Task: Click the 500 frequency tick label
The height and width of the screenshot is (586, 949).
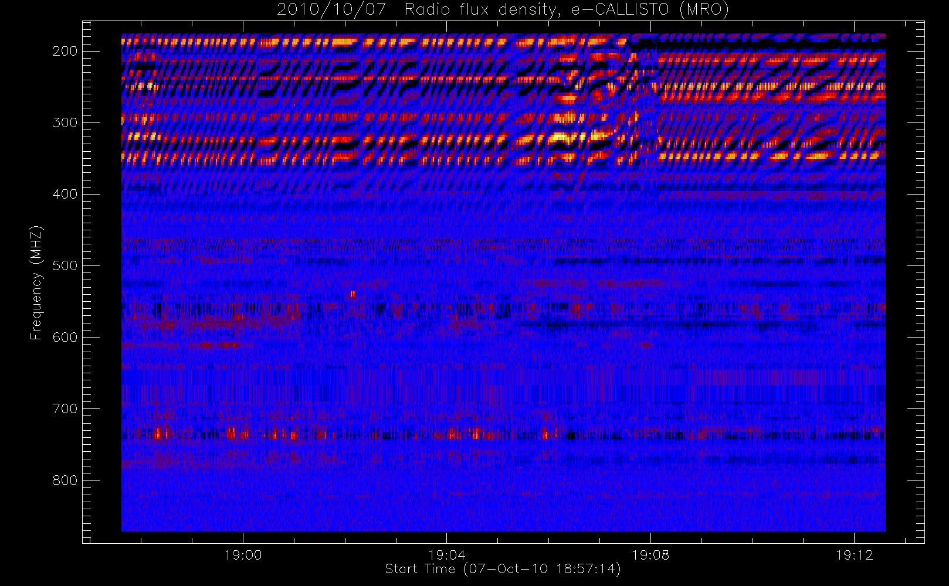Action: click(65, 265)
